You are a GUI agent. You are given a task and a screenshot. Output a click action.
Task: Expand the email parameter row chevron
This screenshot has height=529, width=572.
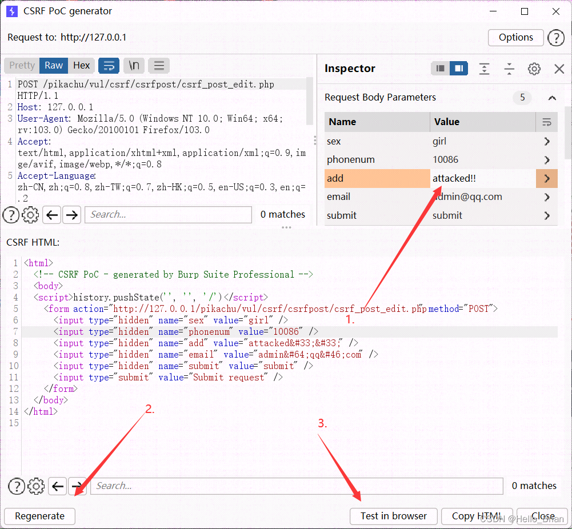coord(546,197)
